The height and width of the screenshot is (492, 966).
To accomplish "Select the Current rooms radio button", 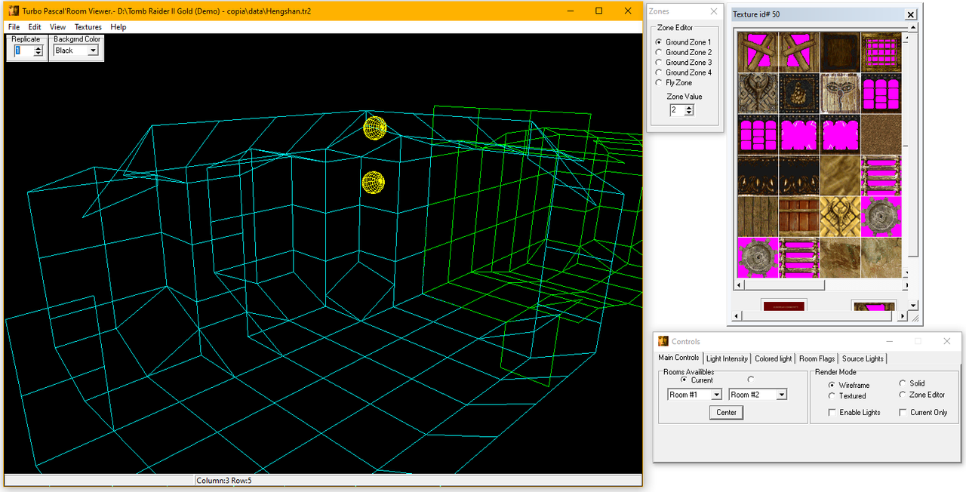I will pyautogui.click(x=685, y=380).
